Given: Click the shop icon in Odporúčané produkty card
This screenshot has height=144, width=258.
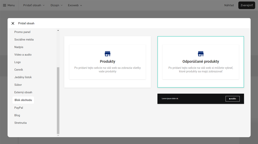Looking at the screenshot, I should click(200, 53).
